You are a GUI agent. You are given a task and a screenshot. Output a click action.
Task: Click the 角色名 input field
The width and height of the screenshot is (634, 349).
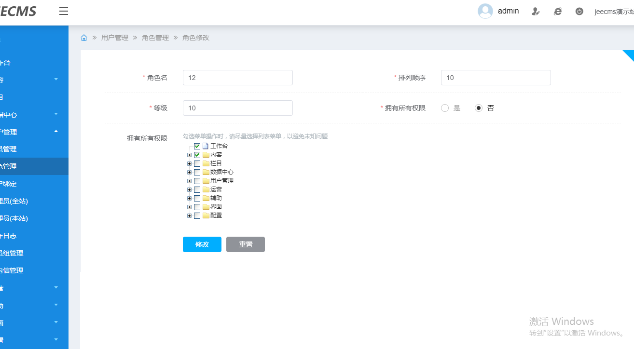point(237,78)
